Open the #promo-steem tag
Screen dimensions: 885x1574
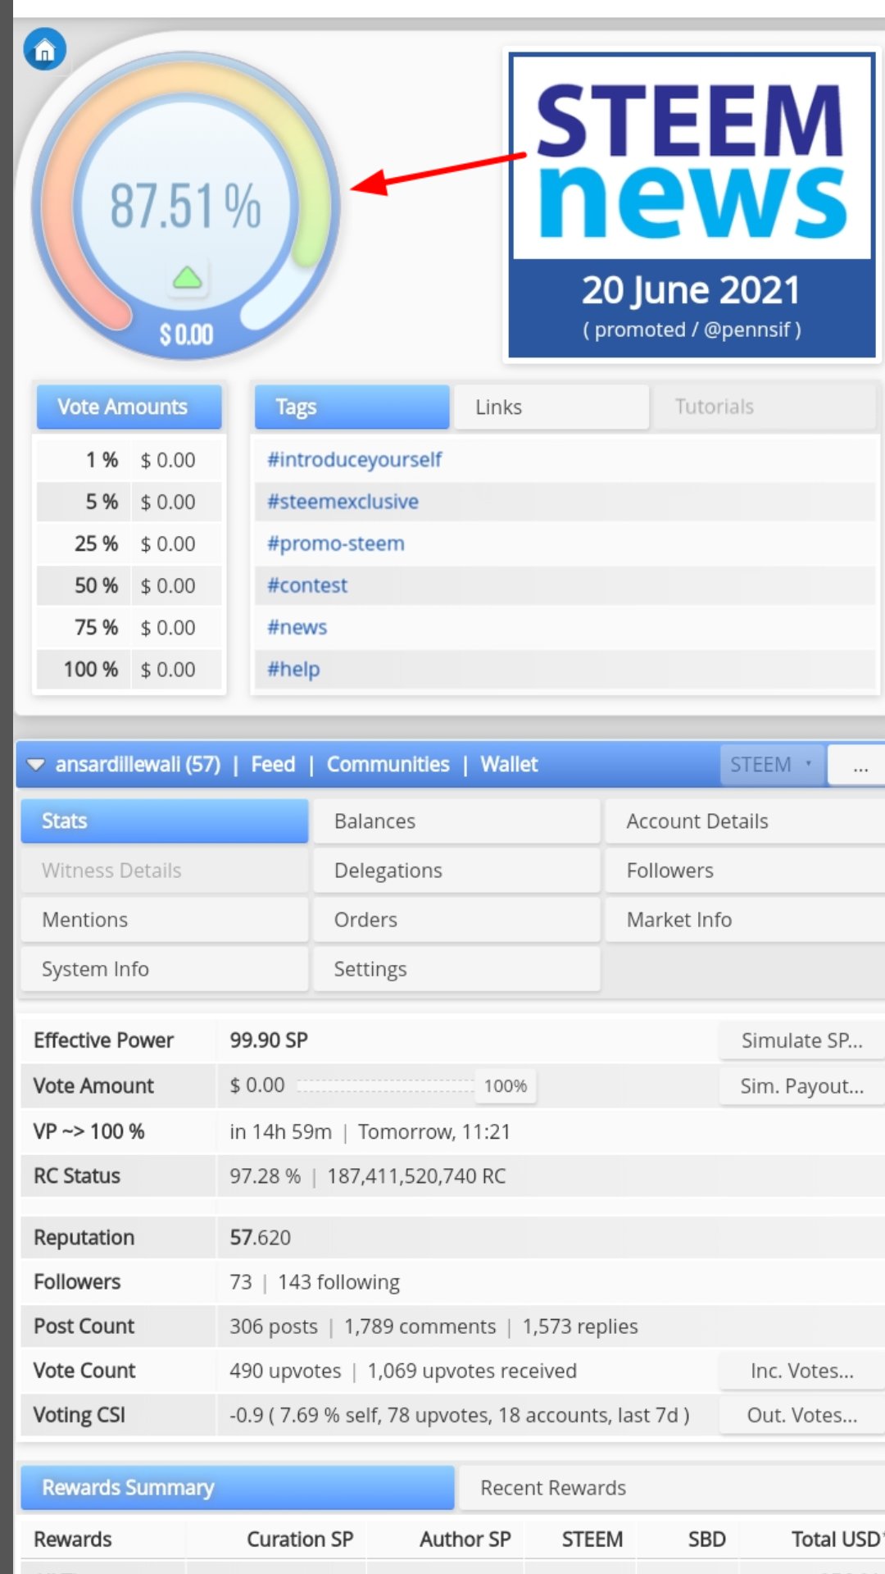tap(336, 544)
